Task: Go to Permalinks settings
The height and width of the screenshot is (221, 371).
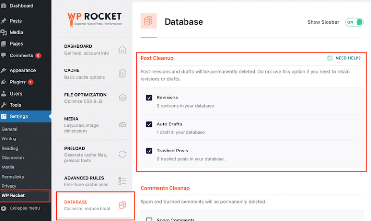Action: pyautogui.click(x=12, y=177)
